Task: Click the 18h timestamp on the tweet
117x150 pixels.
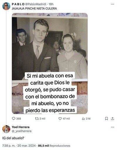Action: click(51, 4)
